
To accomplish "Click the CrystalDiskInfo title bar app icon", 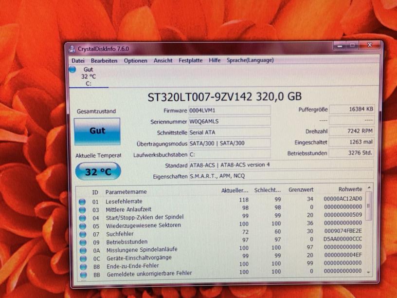I will [72, 49].
